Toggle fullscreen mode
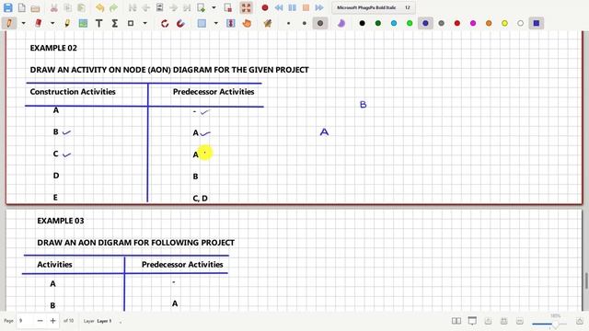 pos(246,7)
